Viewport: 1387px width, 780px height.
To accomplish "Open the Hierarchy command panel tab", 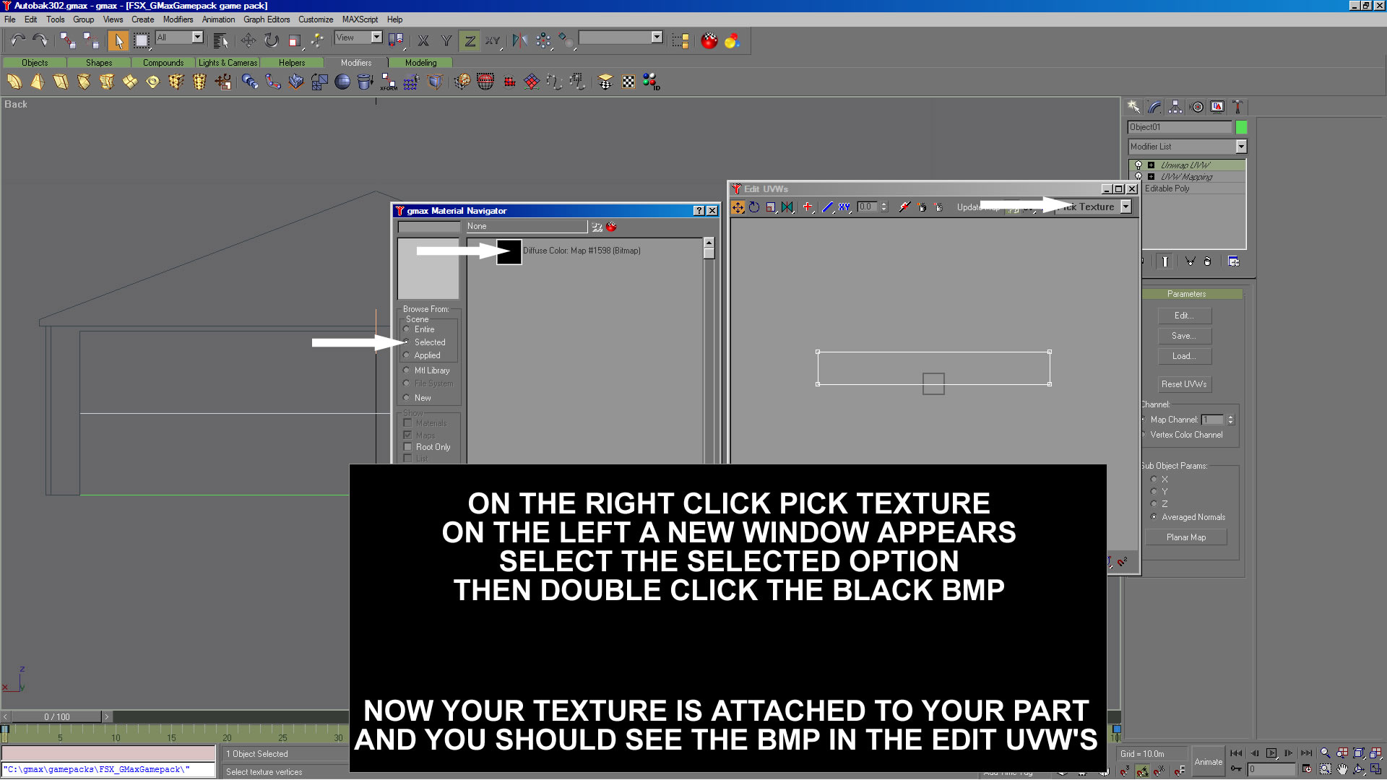I will click(1175, 107).
